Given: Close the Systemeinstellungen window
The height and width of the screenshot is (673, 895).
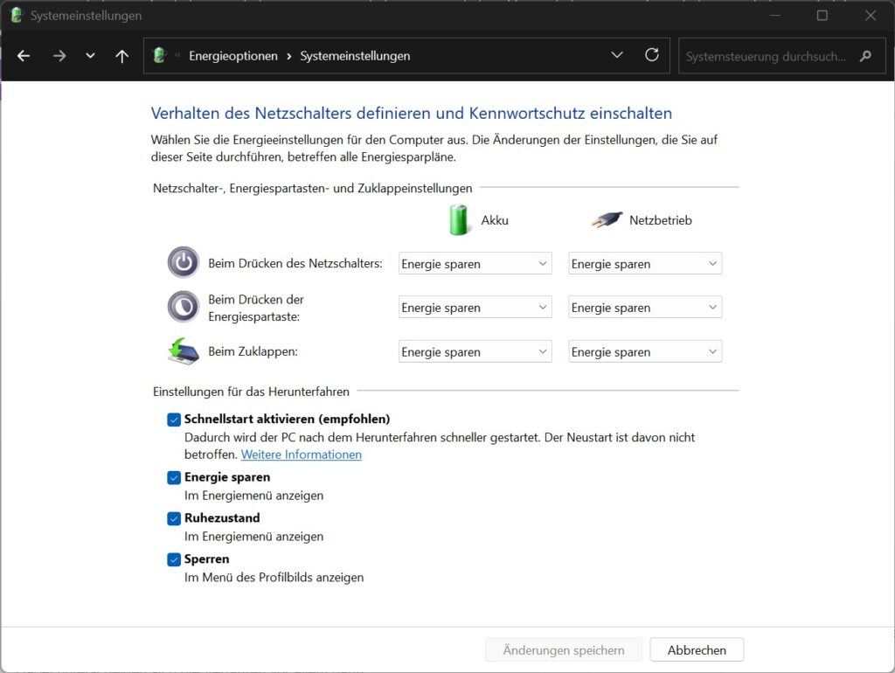Looking at the screenshot, I should pyautogui.click(x=871, y=16).
